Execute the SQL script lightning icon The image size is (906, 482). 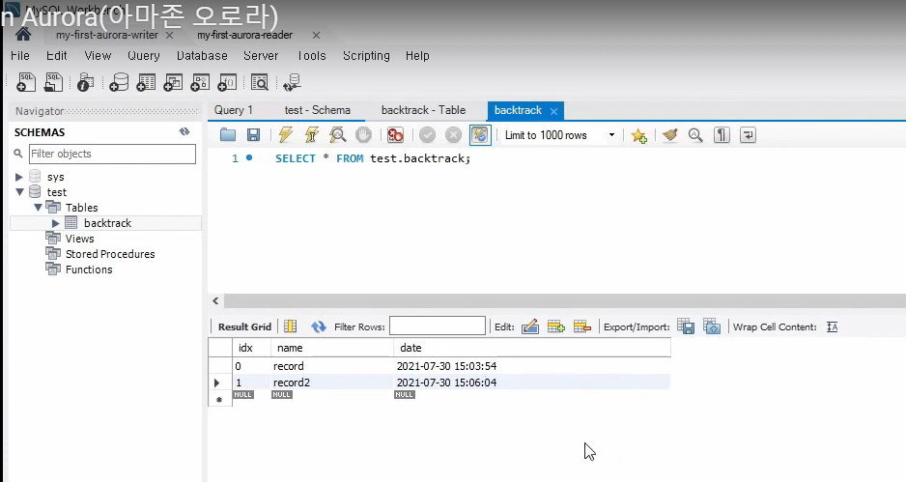tap(286, 135)
